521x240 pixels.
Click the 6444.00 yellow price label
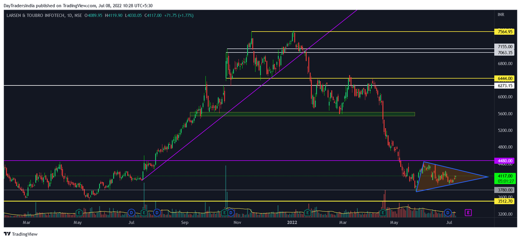tap(505, 78)
